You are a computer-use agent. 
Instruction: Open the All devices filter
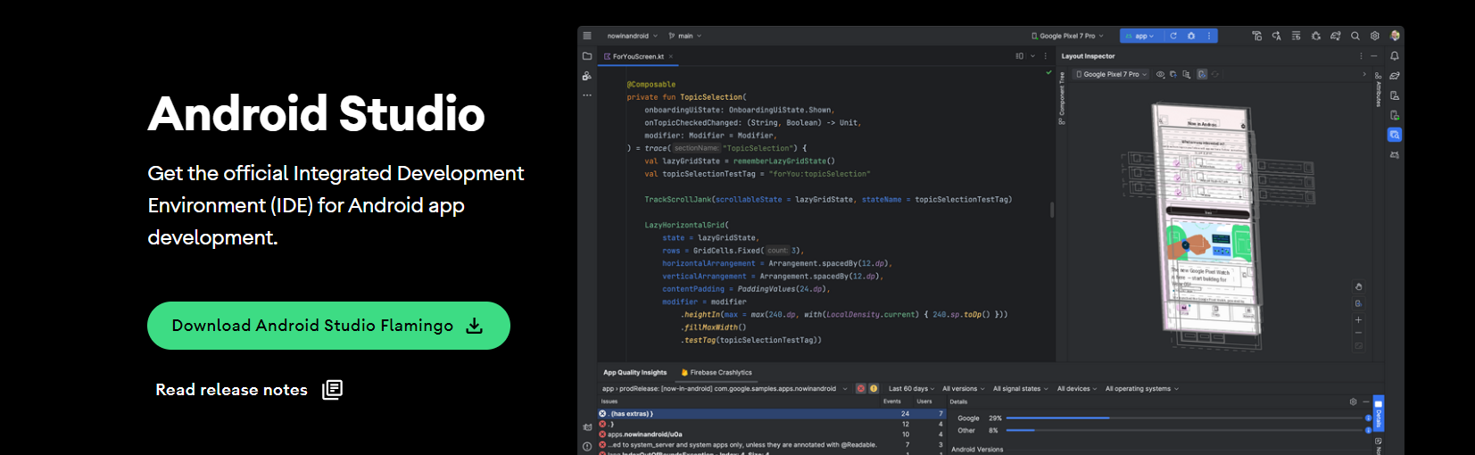1077,388
